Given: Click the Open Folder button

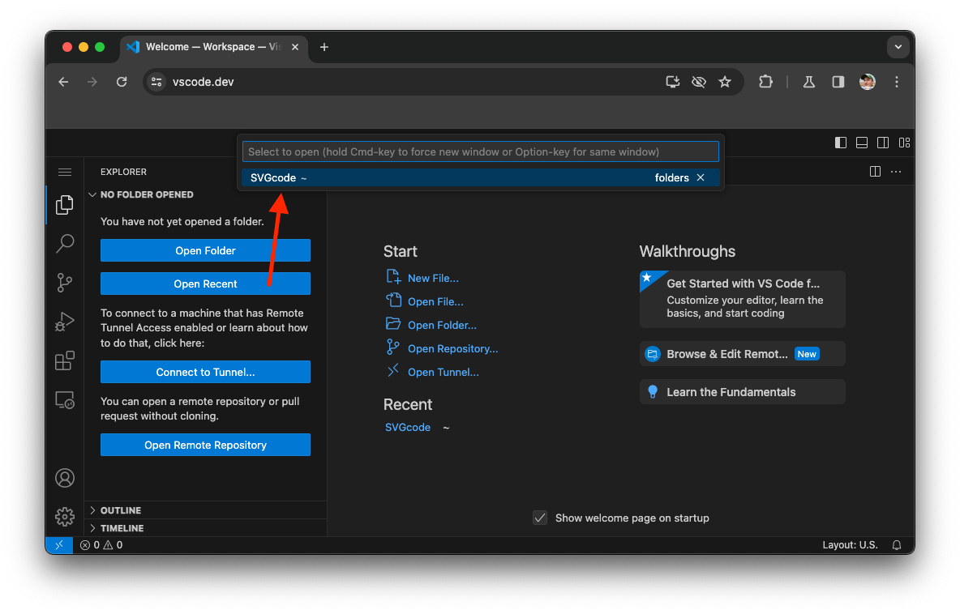Looking at the screenshot, I should pos(205,249).
